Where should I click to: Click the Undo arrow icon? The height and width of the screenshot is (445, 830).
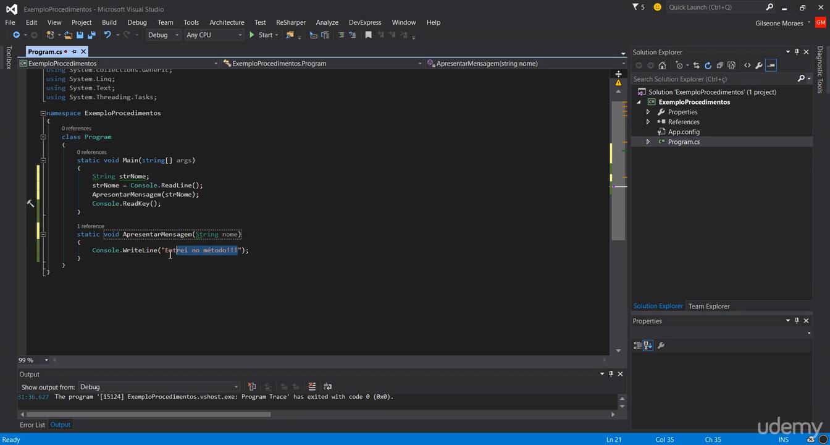(x=107, y=35)
